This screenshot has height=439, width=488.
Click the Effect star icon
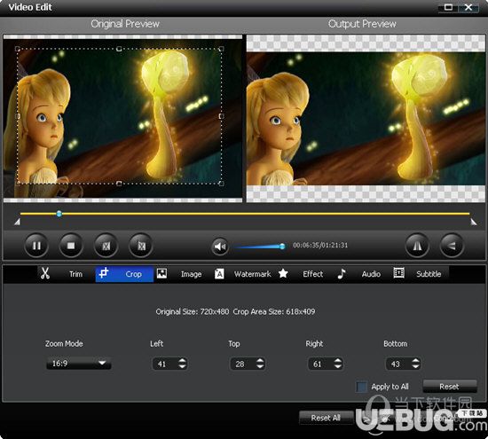(283, 273)
